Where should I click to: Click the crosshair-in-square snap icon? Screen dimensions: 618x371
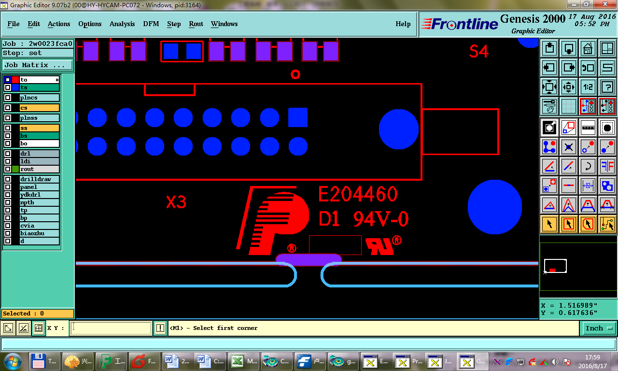coord(39,328)
